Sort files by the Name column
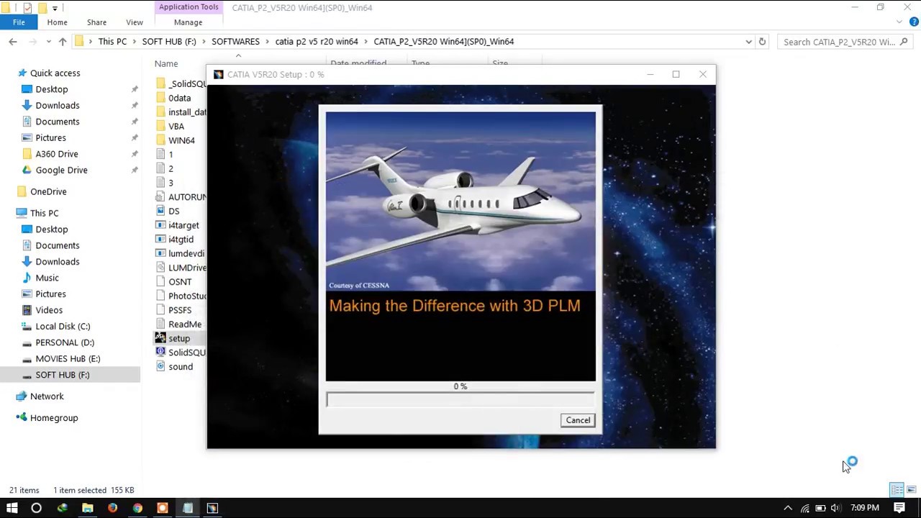 (x=166, y=63)
